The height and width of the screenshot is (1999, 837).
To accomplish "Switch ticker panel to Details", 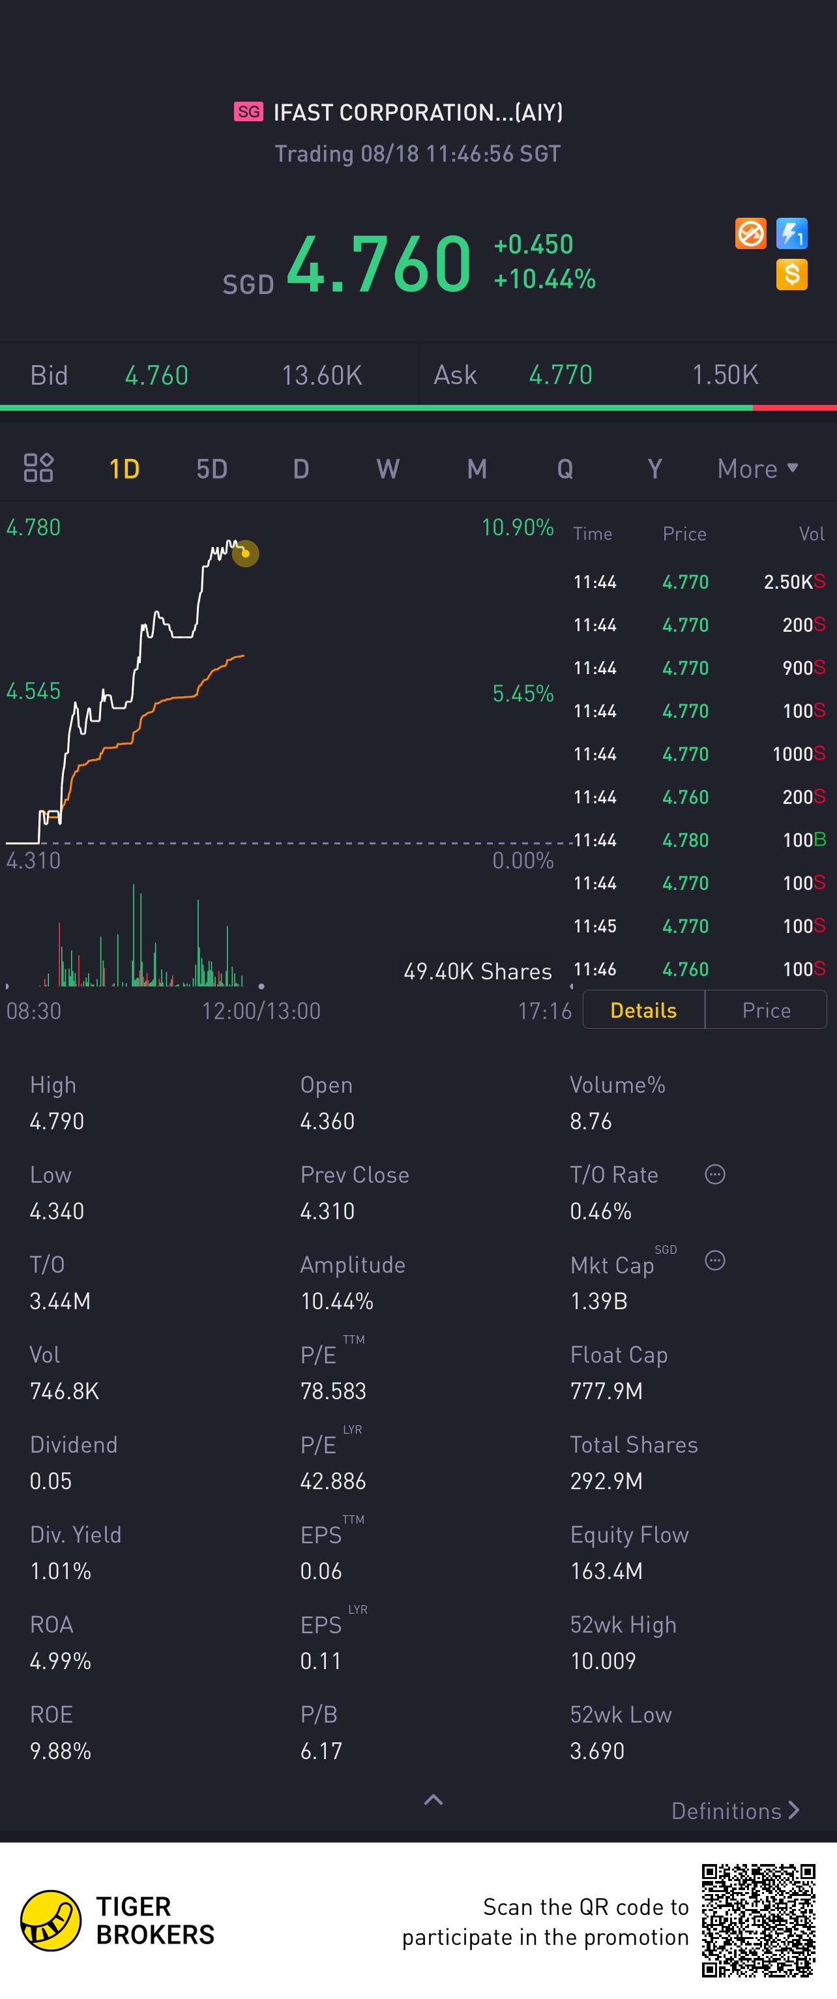I will click(643, 1009).
